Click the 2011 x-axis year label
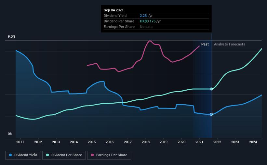 point(20,142)
